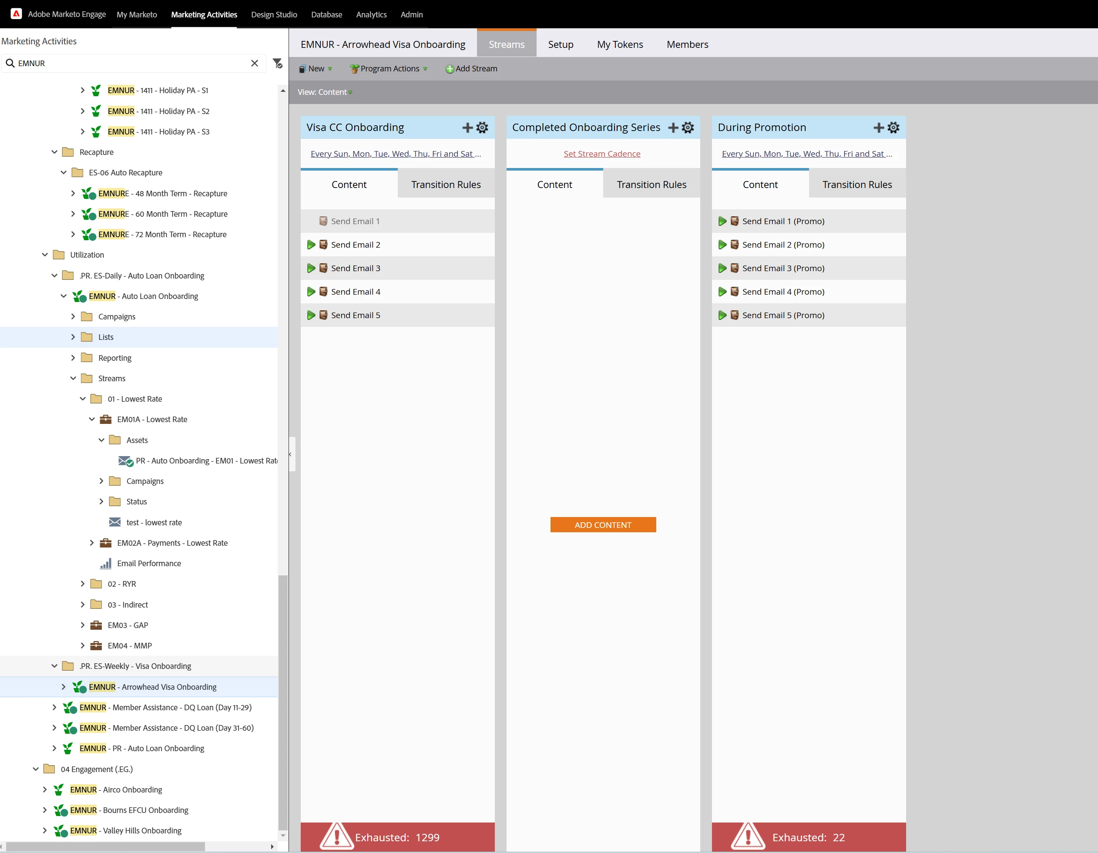Click the Adobe logo icon in top bar

(16, 14)
